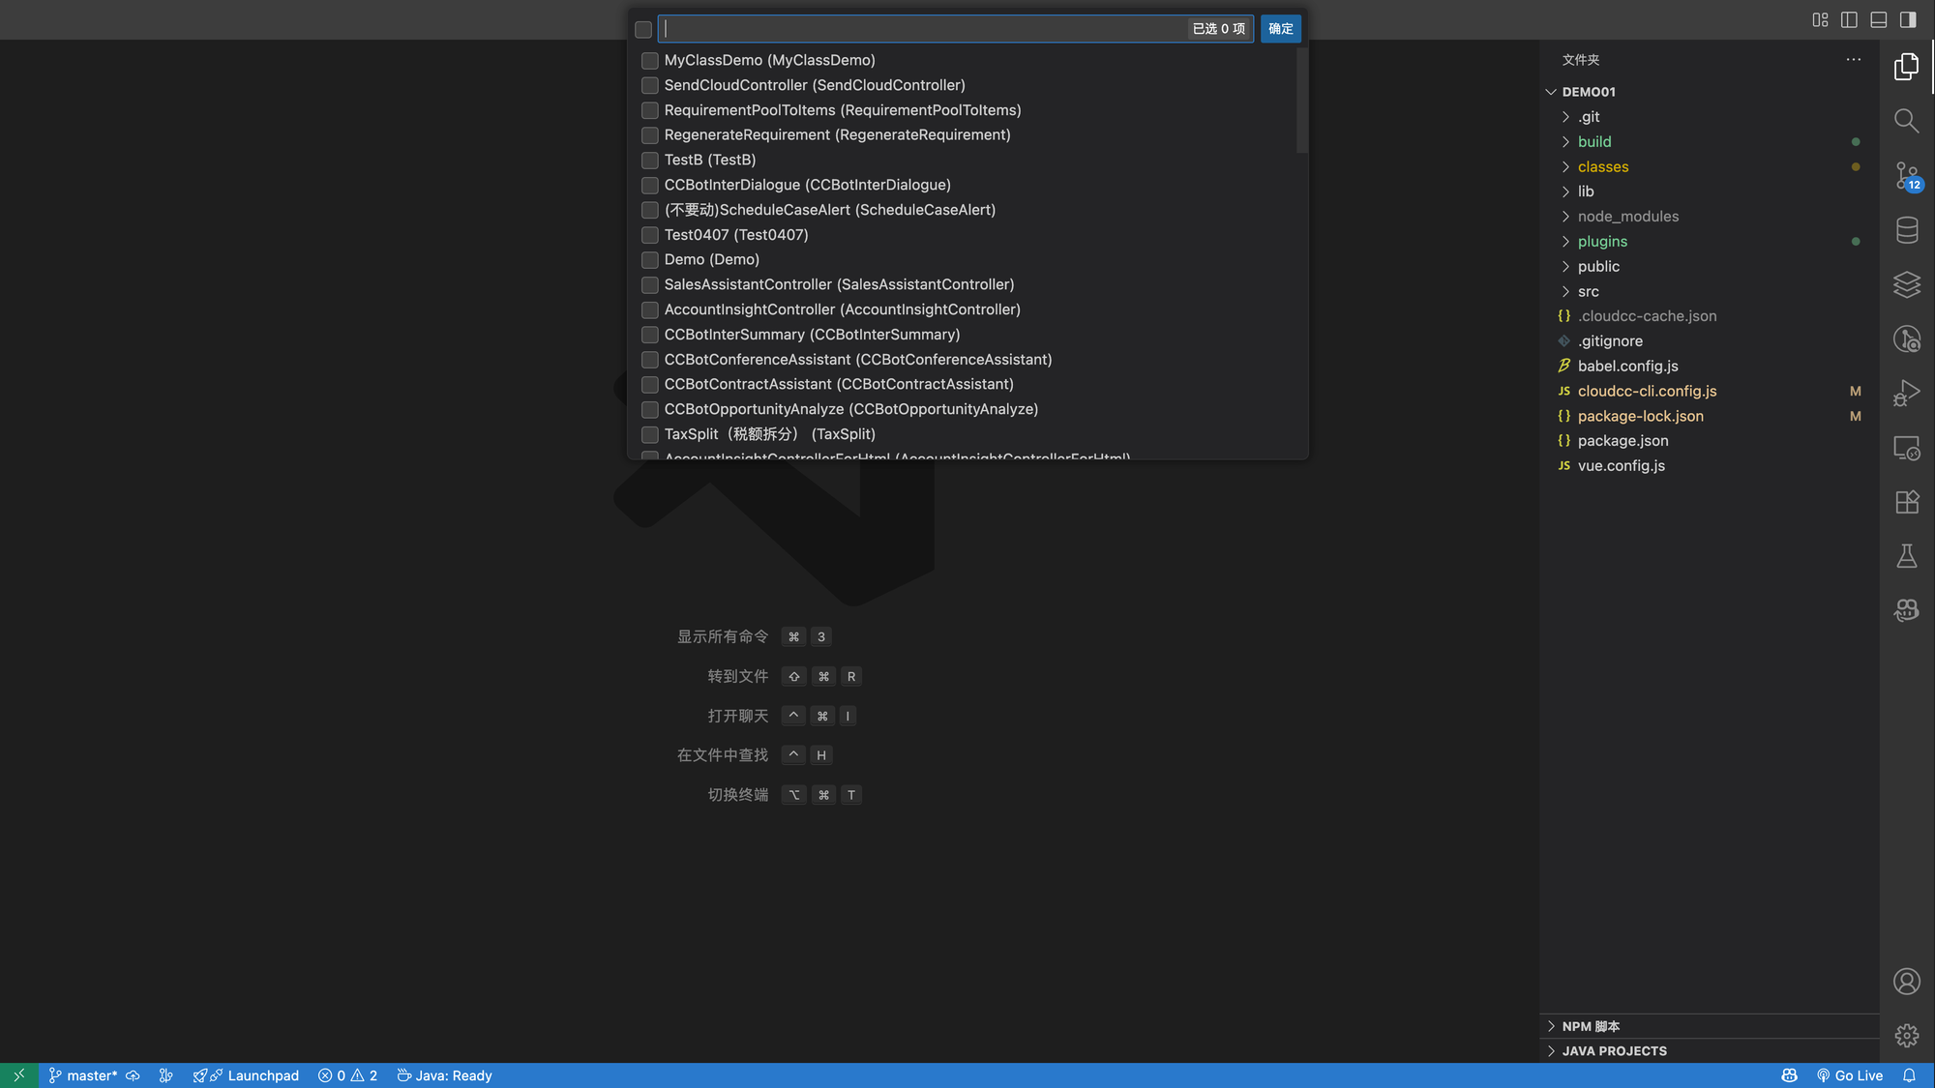Open Run and Debug icon
The height and width of the screenshot is (1088, 1935).
pyautogui.click(x=1906, y=393)
